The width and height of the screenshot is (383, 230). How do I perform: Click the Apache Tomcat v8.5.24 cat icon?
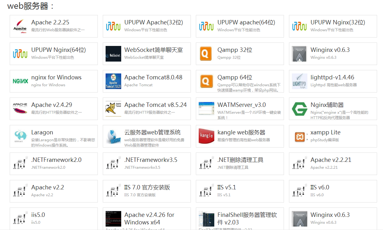tap(113, 109)
